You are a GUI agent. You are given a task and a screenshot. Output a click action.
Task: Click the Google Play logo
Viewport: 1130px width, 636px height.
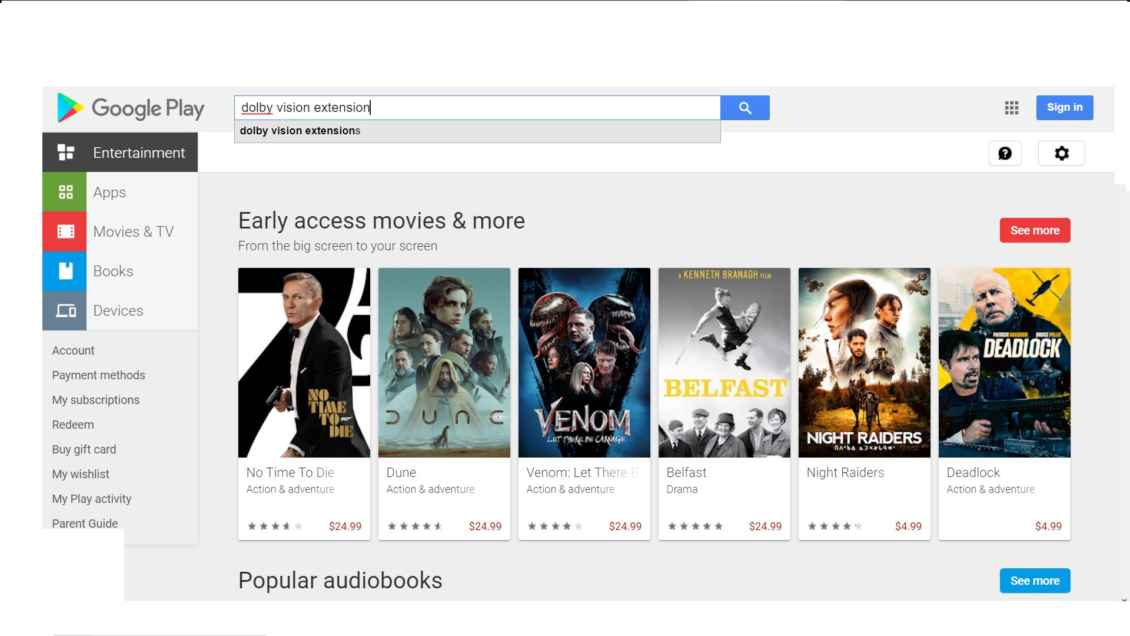tap(131, 108)
